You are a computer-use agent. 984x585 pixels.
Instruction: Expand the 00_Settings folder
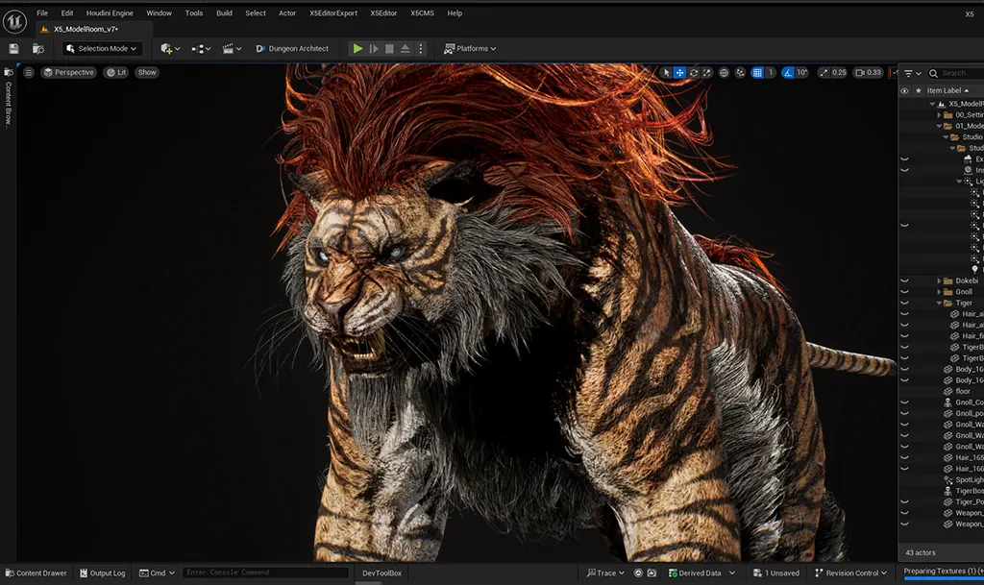click(x=940, y=115)
